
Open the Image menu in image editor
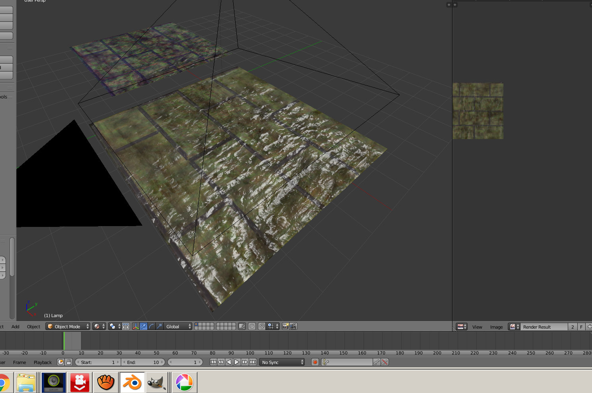click(x=496, y=327)
